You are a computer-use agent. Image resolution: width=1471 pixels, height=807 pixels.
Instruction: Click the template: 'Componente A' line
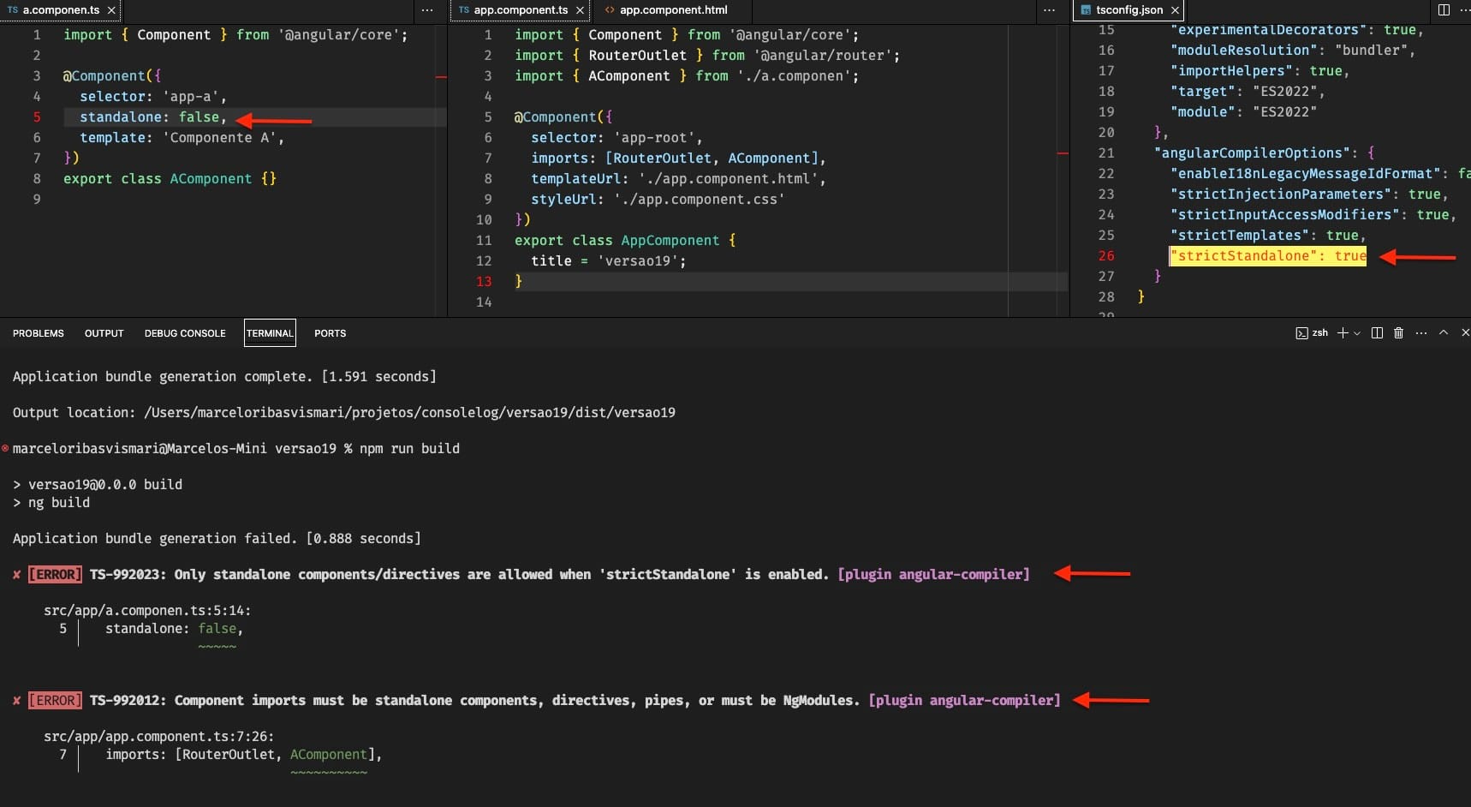pyautogui.click(x=182, y=138)
